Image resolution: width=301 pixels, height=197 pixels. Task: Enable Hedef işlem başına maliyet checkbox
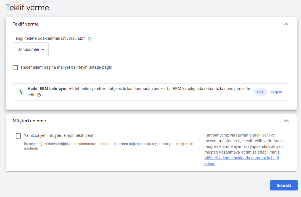pos(15,68)
